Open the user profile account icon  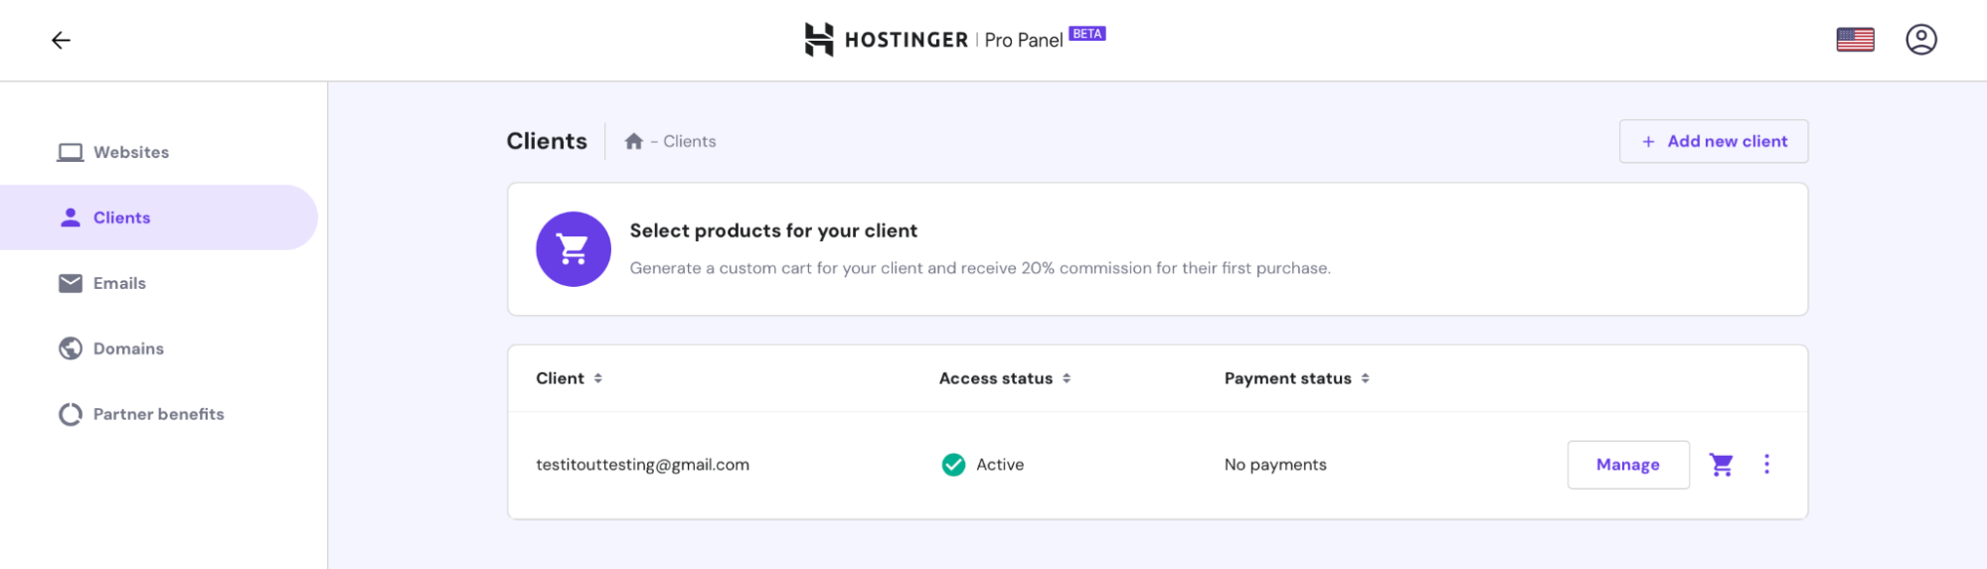pos(1920,40)
